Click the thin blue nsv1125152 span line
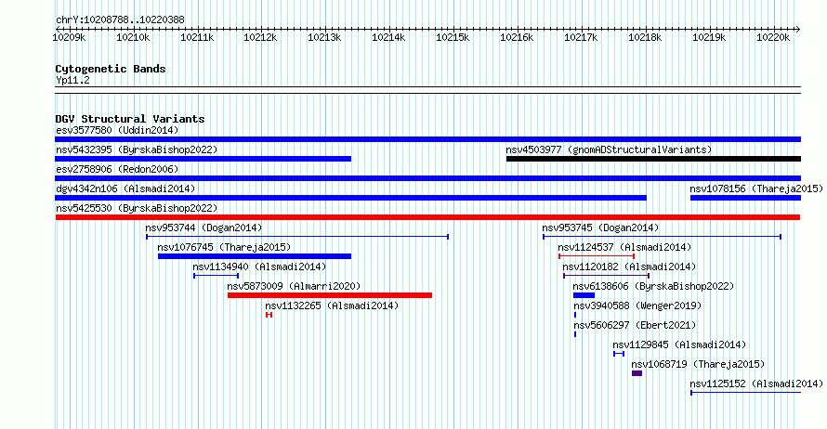This screenshot has width=827, height=429. click(746, 393)
